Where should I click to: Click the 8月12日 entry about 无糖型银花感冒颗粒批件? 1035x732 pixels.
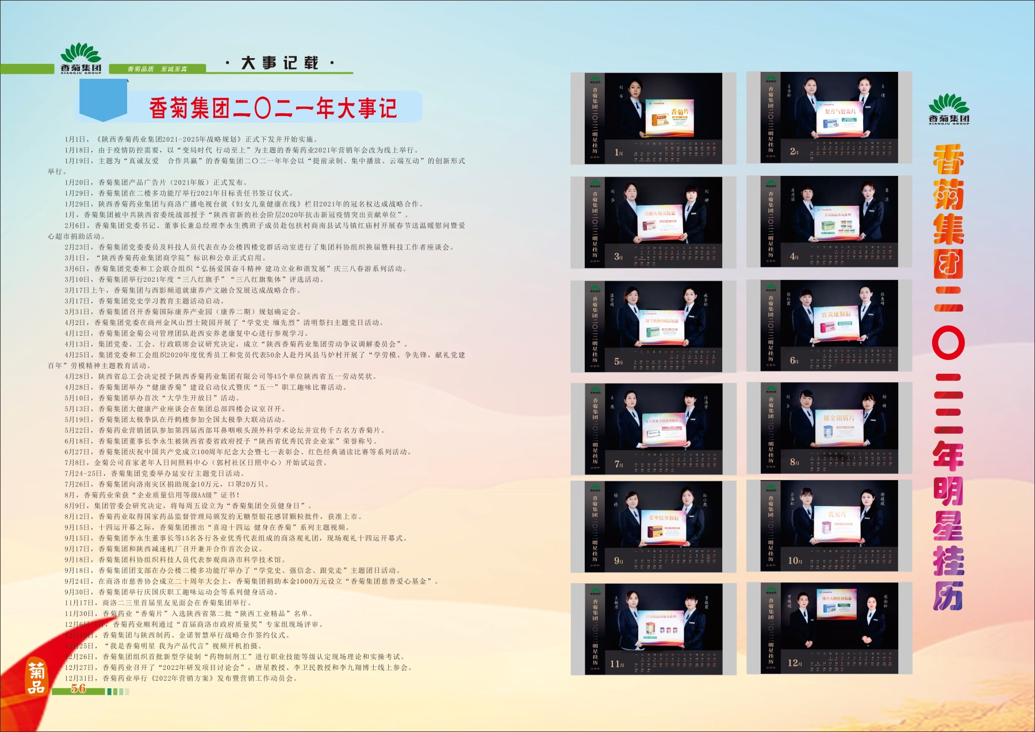click(x=214, y=517)
